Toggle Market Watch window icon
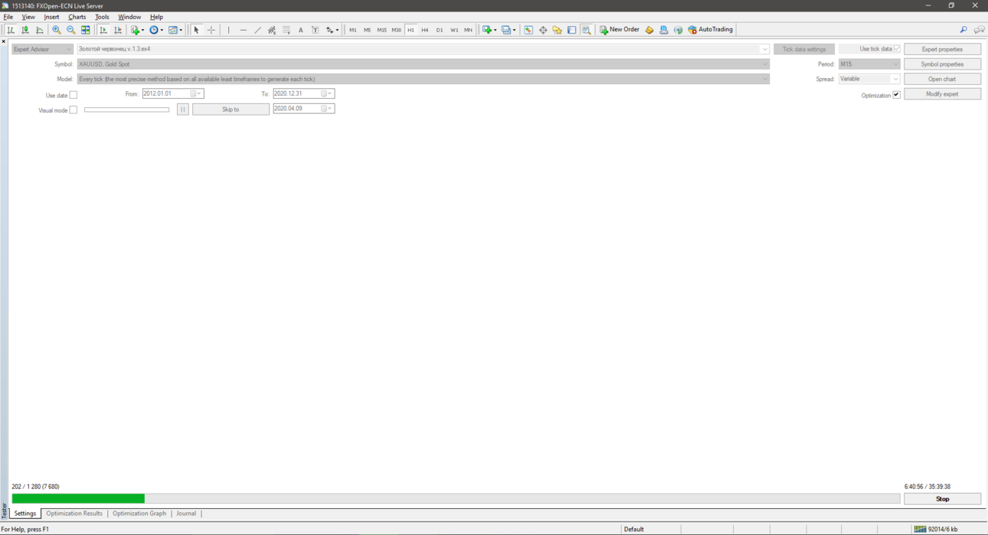 coord(528,30)
